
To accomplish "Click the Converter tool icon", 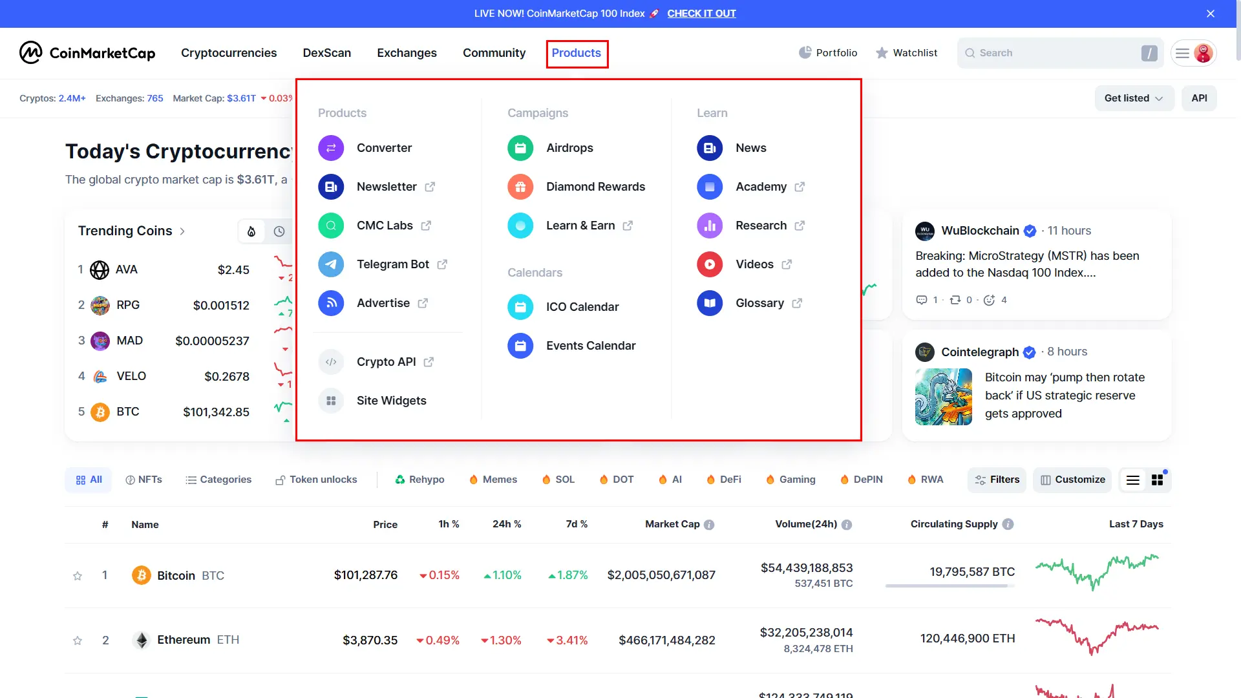I will click(x=331, y=147).
